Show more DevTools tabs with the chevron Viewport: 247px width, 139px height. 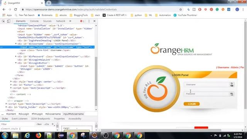coord(70,21)
